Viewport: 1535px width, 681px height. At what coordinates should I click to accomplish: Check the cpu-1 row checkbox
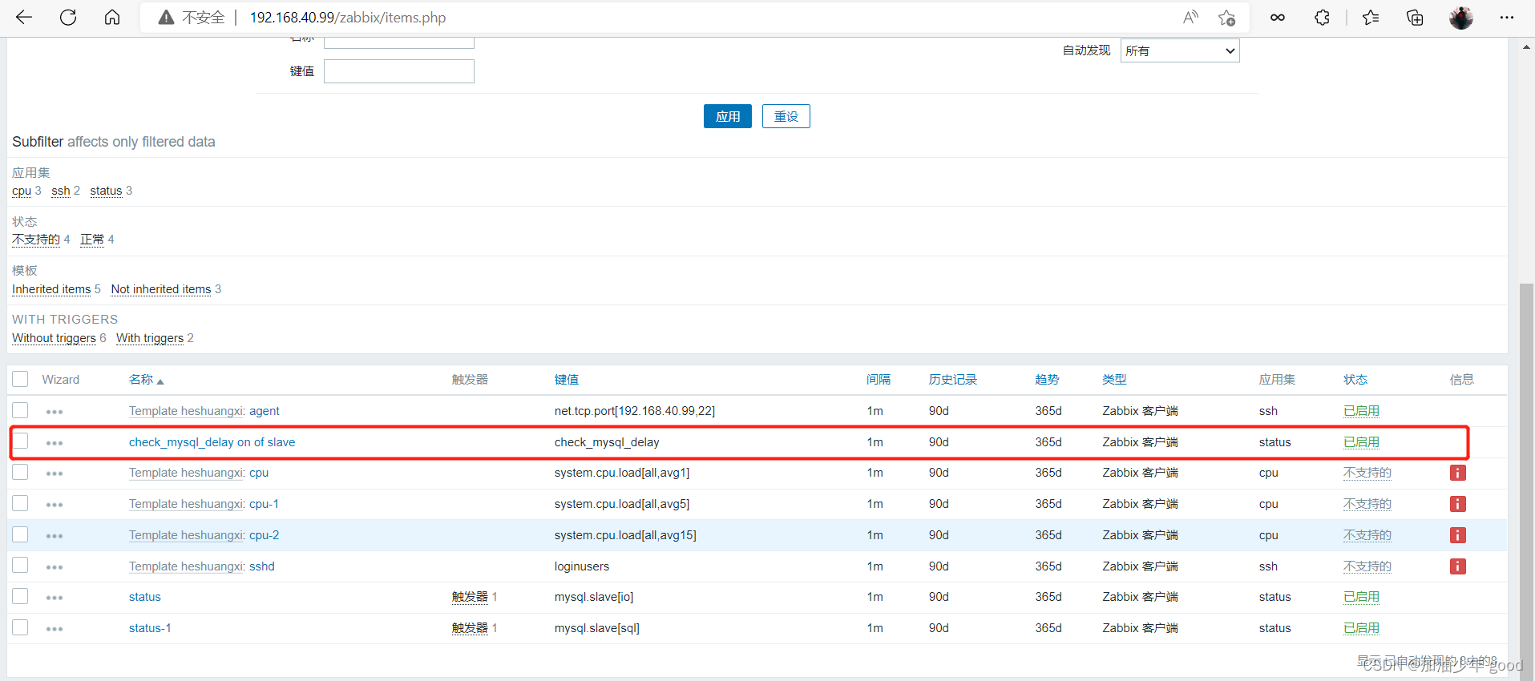[x=20, y=503]
